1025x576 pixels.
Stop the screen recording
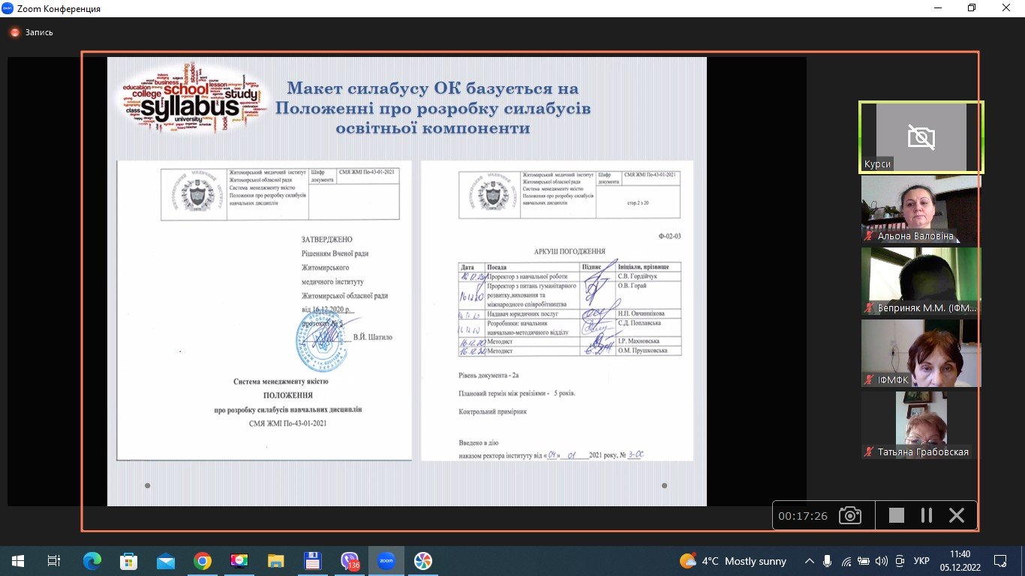pos(896,515)
